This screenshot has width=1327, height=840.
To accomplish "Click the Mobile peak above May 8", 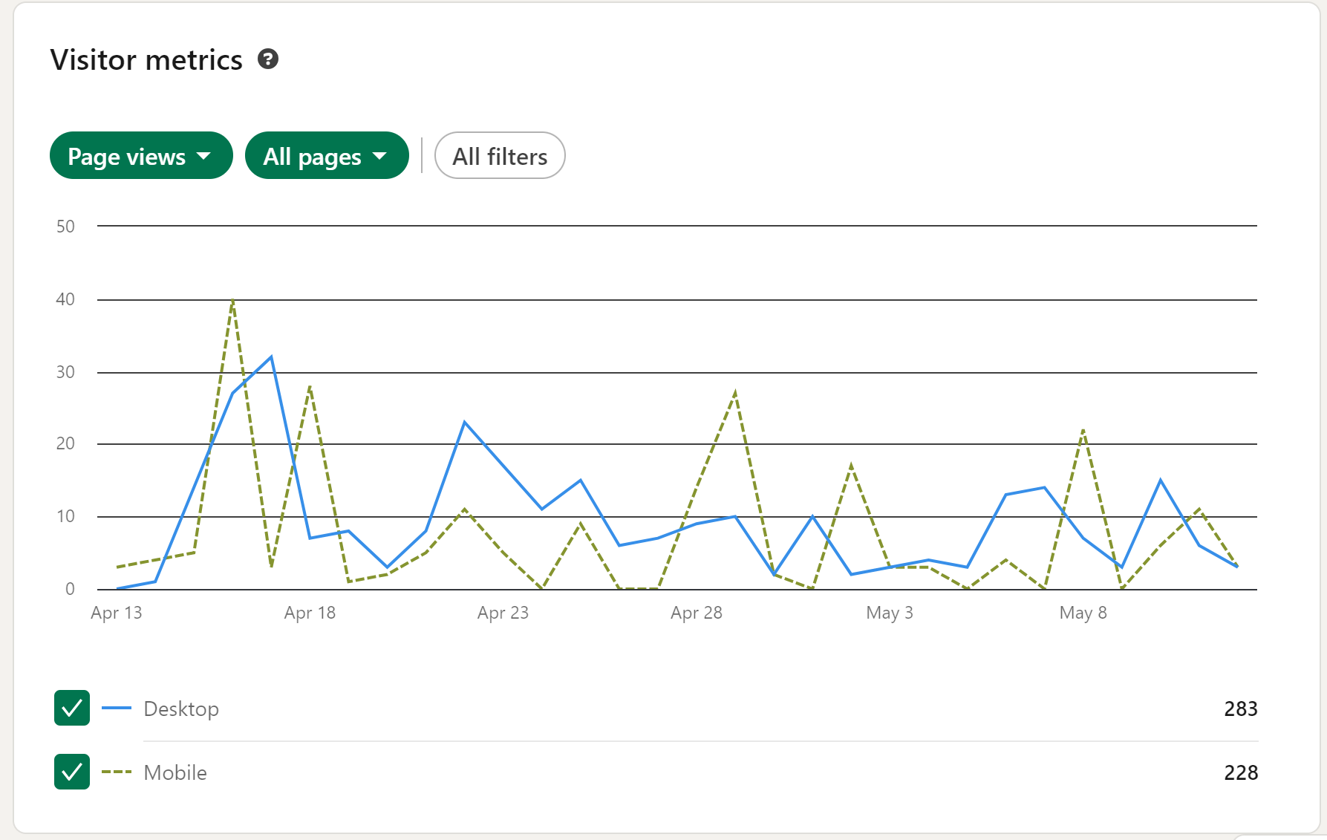I will [1083, 430].
